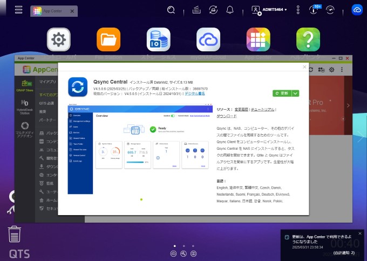
Task: Expand the dropdown arrow beside 更新 button
Action: [295, 93]
